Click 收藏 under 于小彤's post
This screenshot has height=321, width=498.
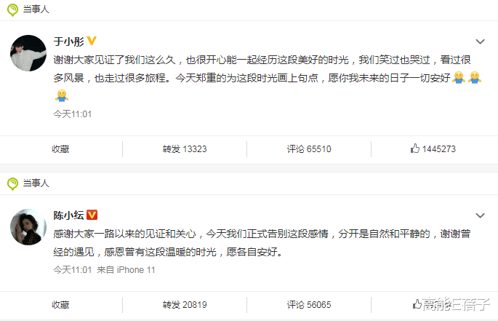point(60,149)
